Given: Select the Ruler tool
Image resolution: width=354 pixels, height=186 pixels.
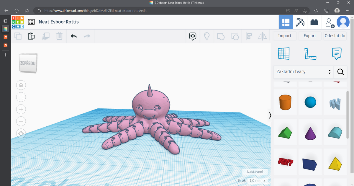Looking at the screenshot, I should click(310, 53).
